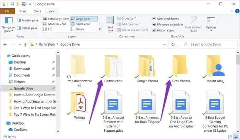Select 5 Best Antennas for Roku TV.gdoc
The image size is (240, 140).
pyautogui.click(x=147, y=107)
